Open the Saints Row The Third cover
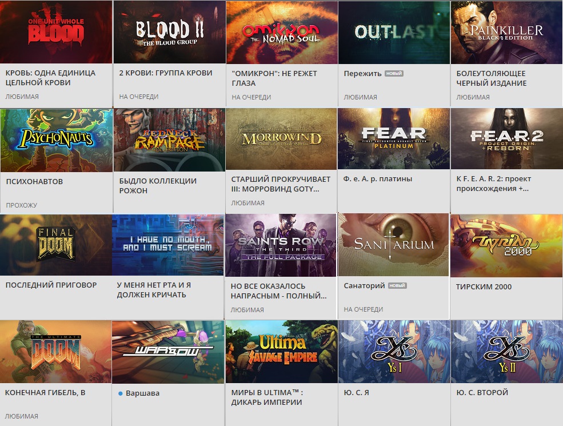 [x=281, y=245]
